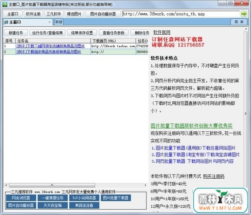The width and height of the screenshot is (251, 215).
Task: Click 网虫浏览器 button
Action: 21,198
